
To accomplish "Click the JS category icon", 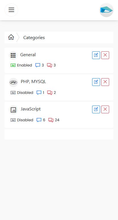I will click(x=13, y=110).
